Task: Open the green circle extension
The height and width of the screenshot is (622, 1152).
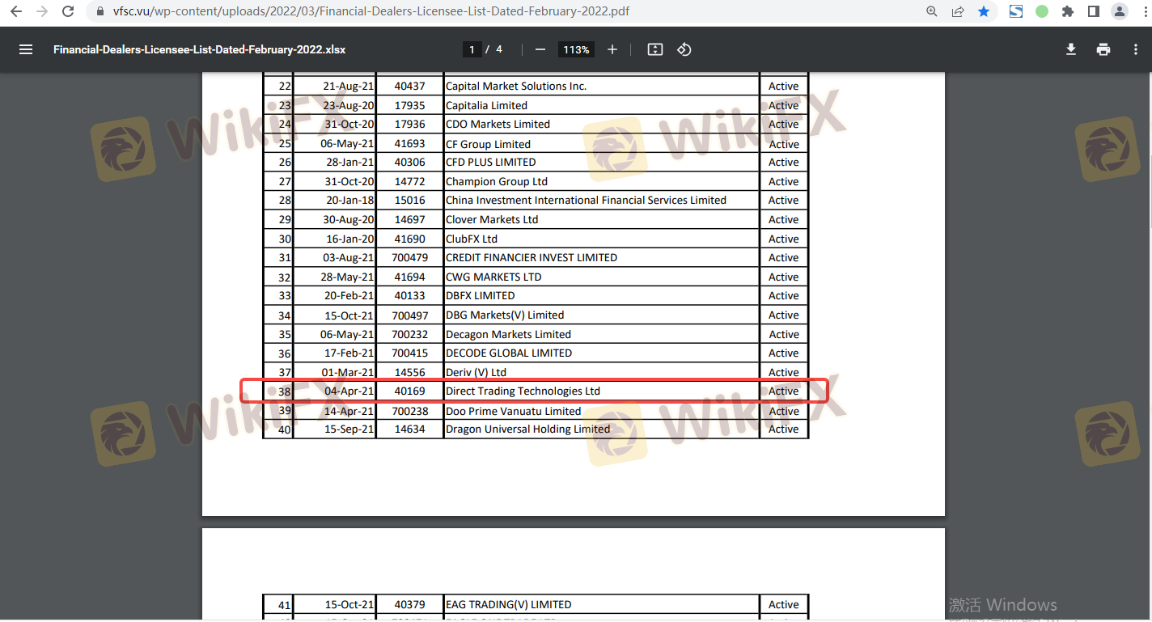Action: pyautogui.click(x=1042, y=11)
